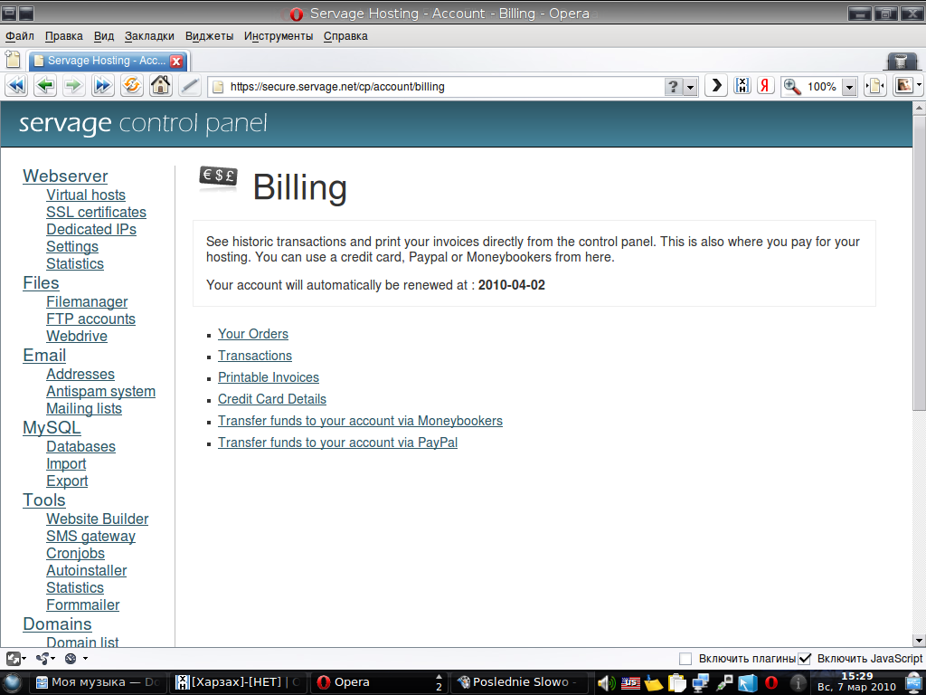This screenshot has height=695, width=926.
Task: Click the volume speaker tray icon
Action: 605,683
